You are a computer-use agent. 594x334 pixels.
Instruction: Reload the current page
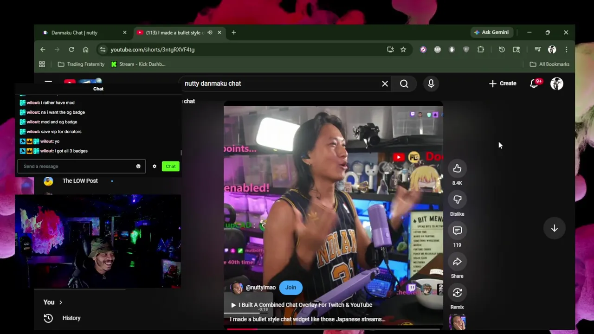click(71, 49)
